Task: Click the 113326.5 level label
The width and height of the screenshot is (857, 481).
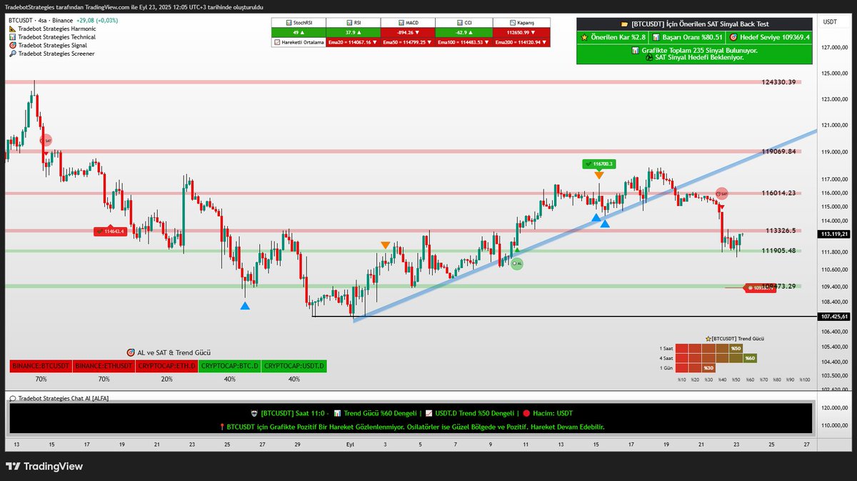Action: [781, 231]
